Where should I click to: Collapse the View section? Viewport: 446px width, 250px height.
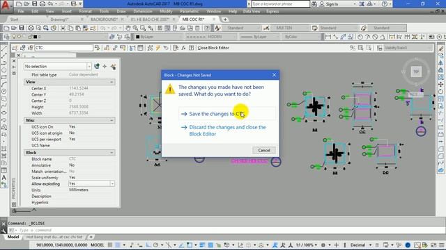[111, 82]
